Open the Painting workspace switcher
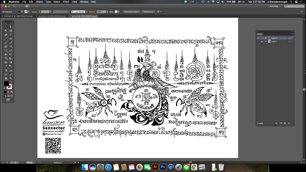This screenshot has height=172, width=306. pyautogui.click(x=275, y=6)
